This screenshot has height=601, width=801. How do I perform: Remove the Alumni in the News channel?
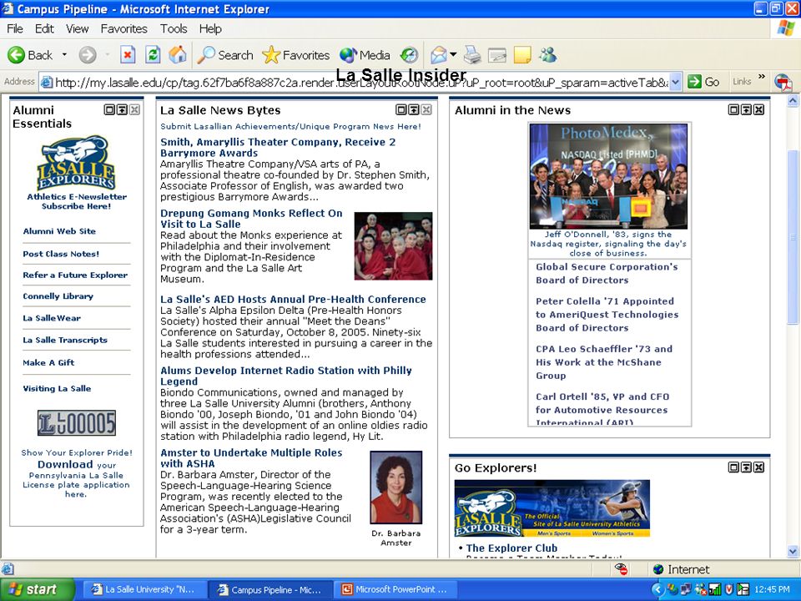(758, 109)
